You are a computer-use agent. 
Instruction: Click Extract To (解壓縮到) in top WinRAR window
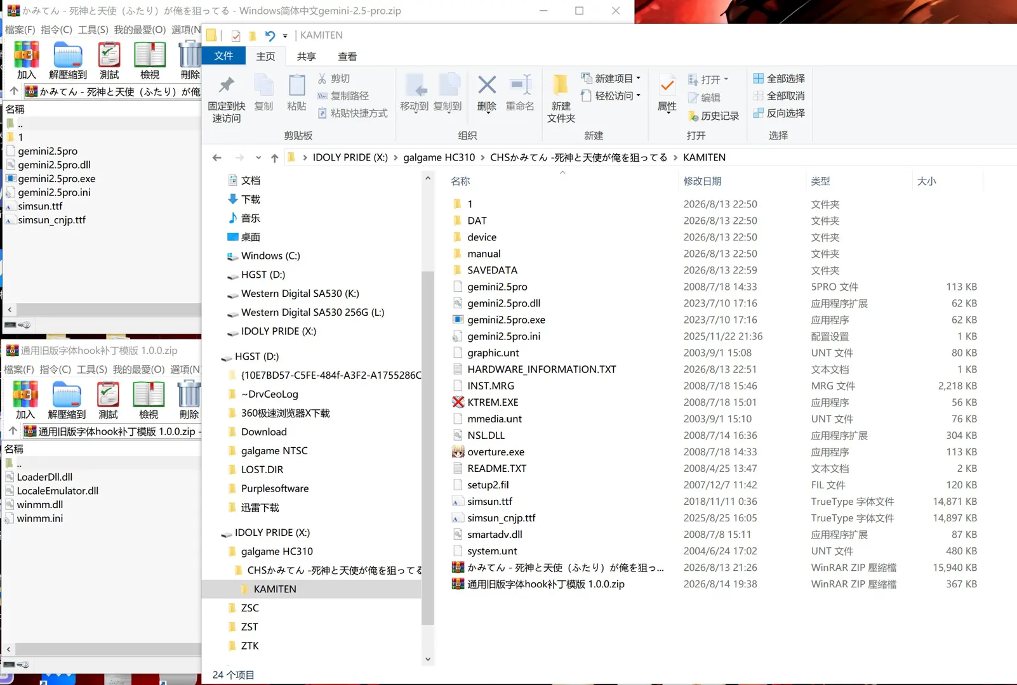point(68,61)
